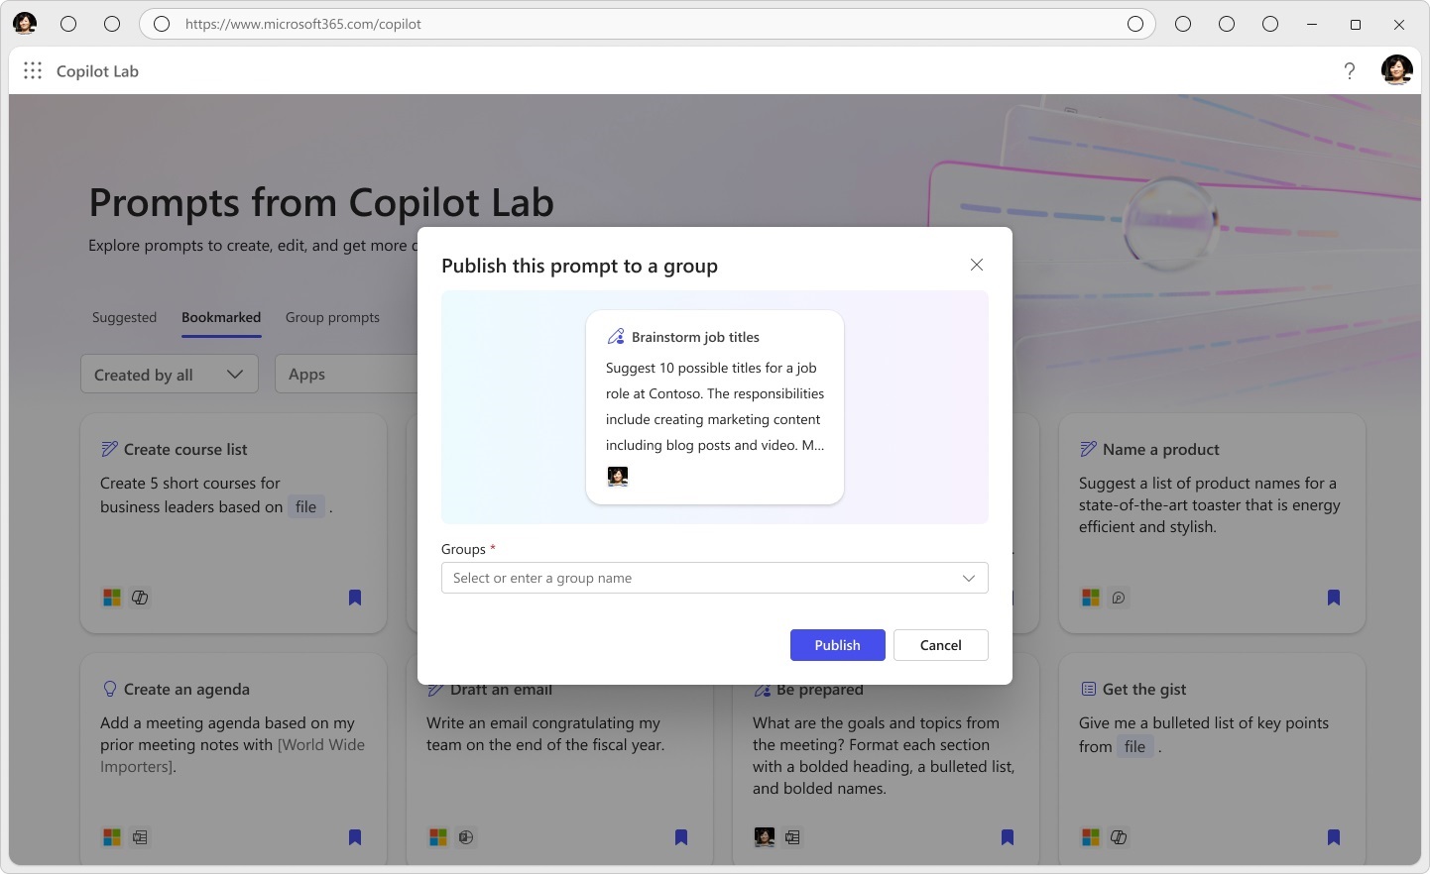
Task: Switch to the Group prompts tab
Action: 332,317
